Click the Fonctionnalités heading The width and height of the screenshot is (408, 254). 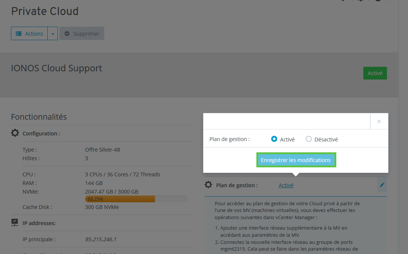click(x=39, y=117)
